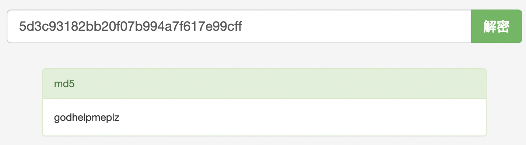Click the white result panel body
The height and width of the screenshot is (145, 526).
pyautogui.click(x=264, y=117)
